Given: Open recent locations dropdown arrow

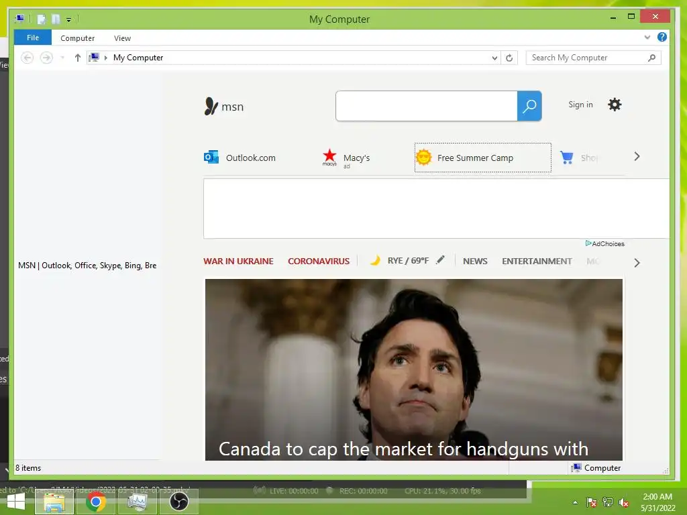Looking at the screenshot, I should [x=62, y=58].
